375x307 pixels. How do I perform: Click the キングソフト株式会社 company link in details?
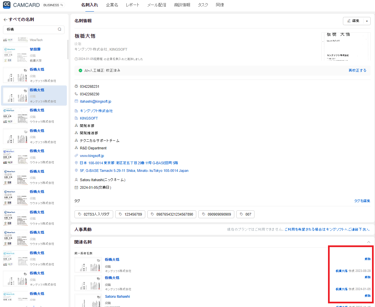click(x=96, y=111)
